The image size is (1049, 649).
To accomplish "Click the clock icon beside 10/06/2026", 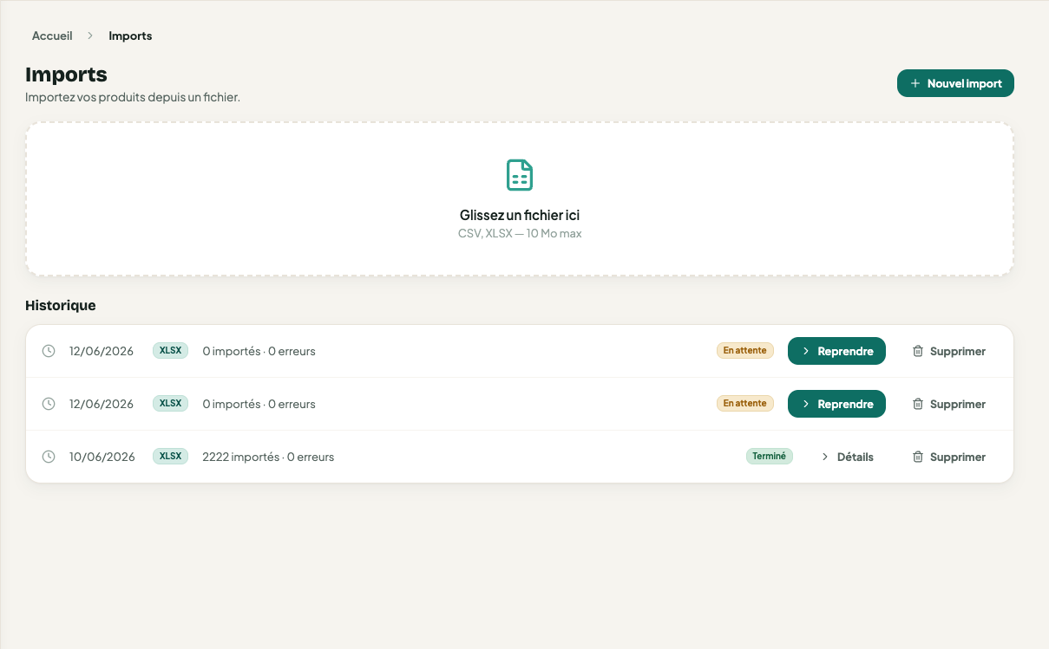I will [x=49, y=457].
